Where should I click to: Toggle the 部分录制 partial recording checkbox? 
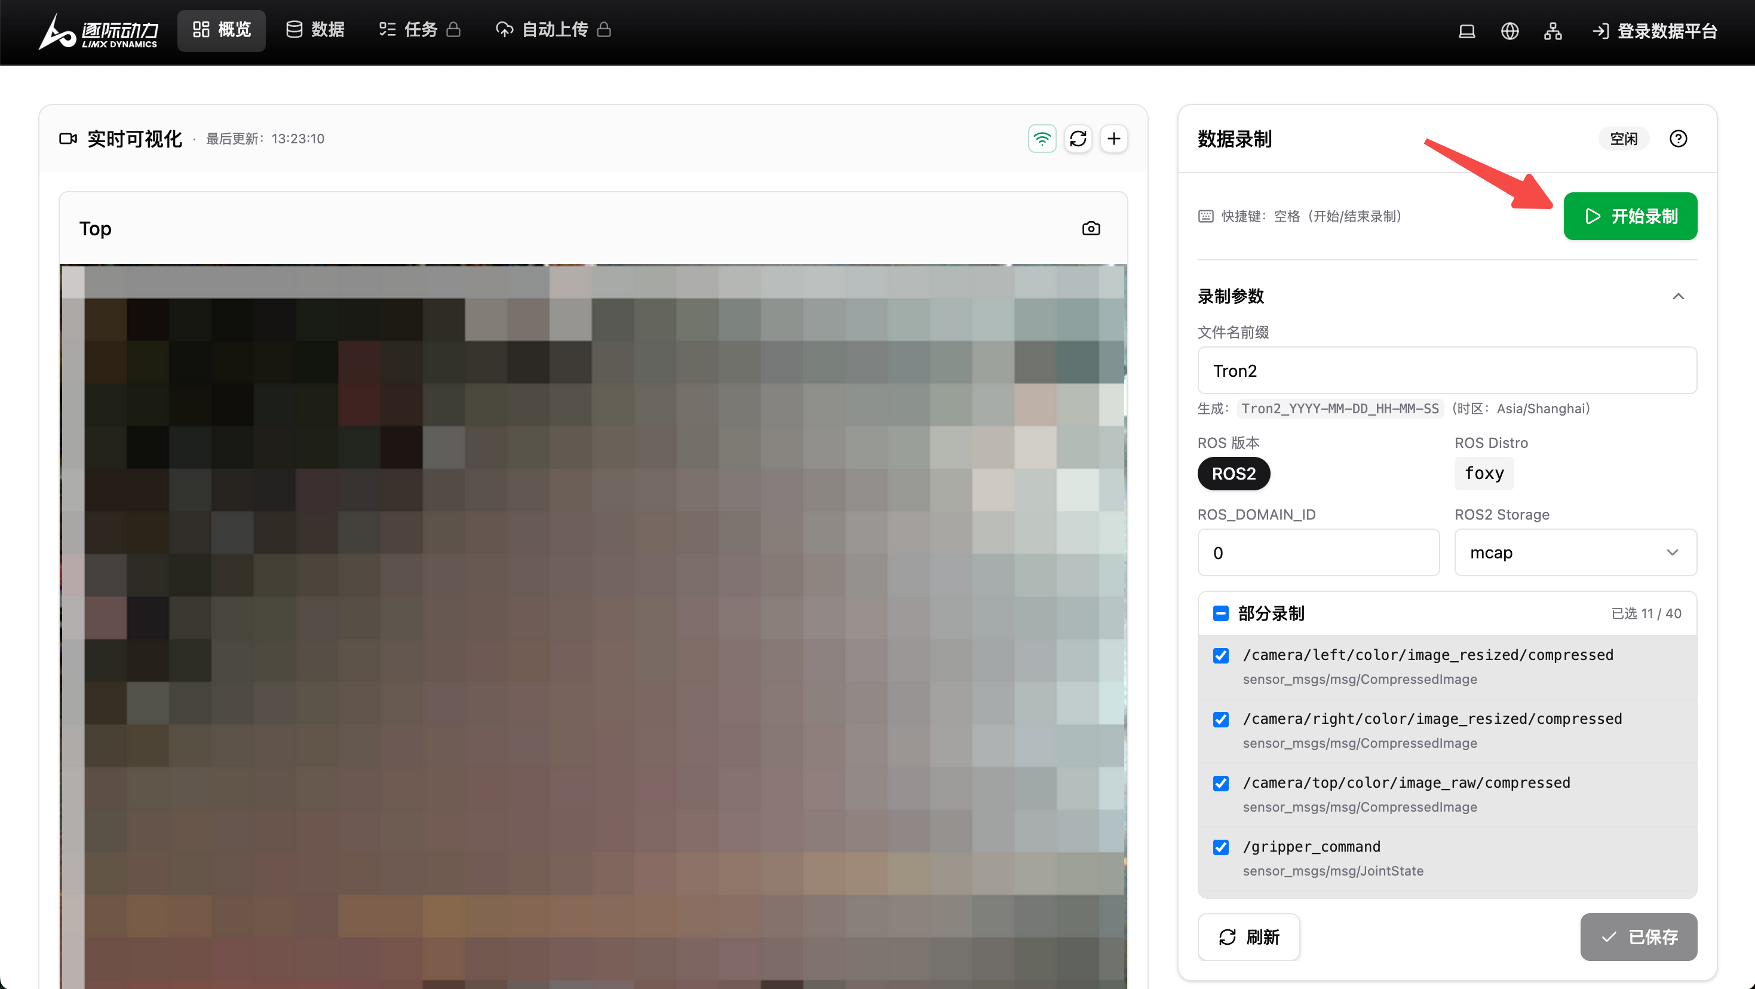[x=1220, y=614]
